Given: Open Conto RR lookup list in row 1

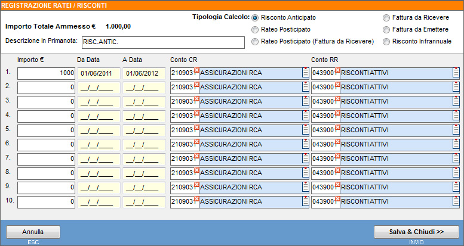Looking at the screenshot, I should (456, 73).
